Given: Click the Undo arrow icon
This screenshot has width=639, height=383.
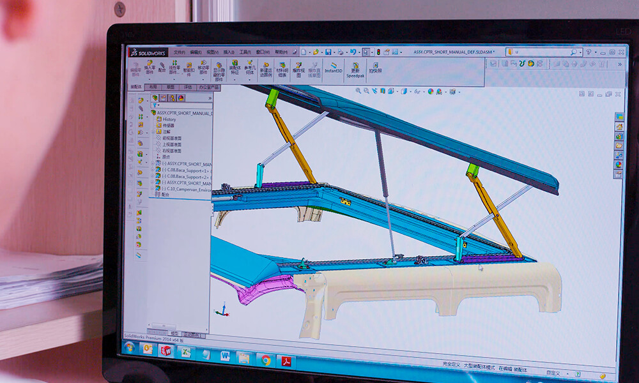Looking at the screenshot, I should 353,52.
